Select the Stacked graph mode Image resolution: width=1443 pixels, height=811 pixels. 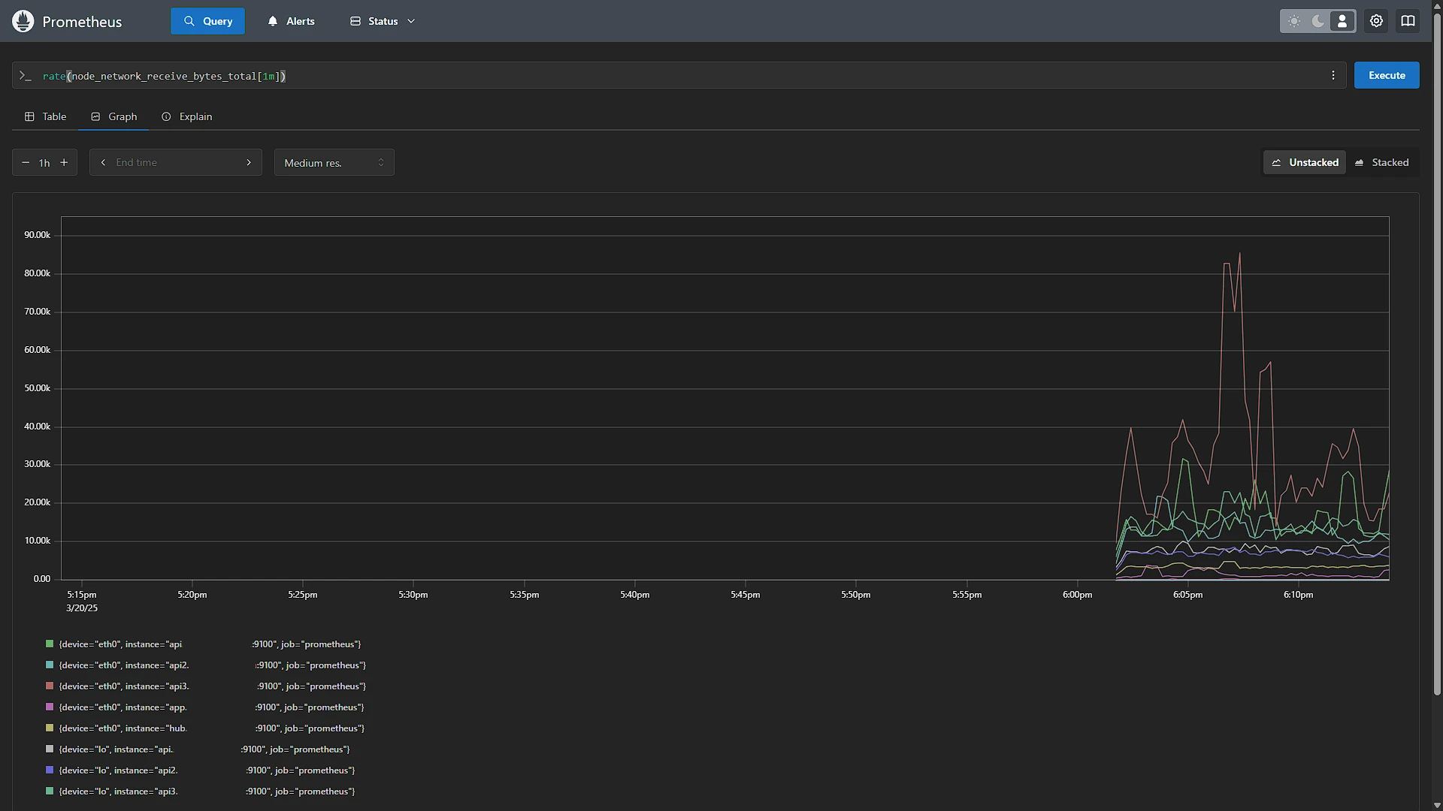pos(1381,162)
